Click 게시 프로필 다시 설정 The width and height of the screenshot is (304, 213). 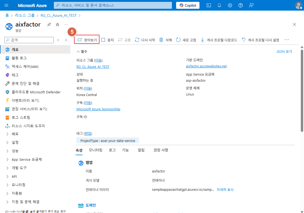260,40
